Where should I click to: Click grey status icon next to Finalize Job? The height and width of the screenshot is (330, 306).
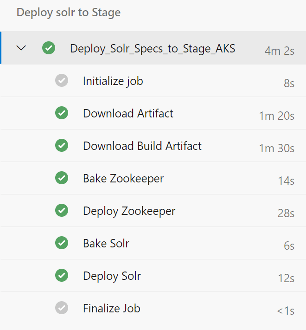pyautogui.click(x=62, y=308)
